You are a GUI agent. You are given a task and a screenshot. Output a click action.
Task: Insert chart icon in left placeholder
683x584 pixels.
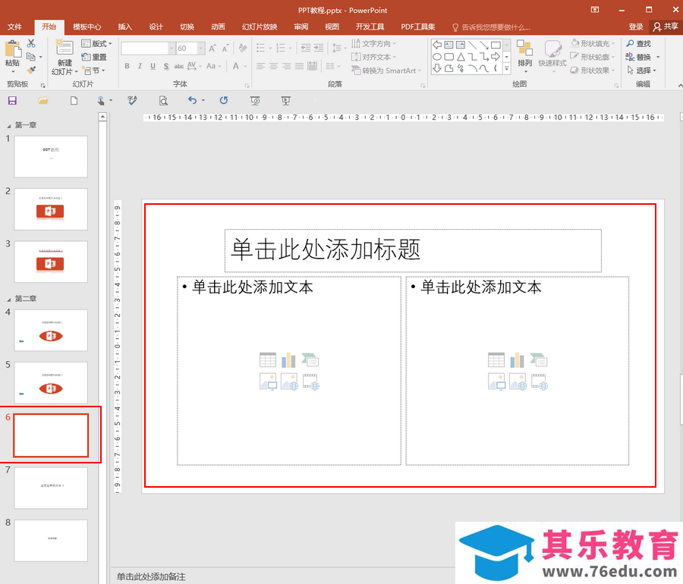point(288,360)
